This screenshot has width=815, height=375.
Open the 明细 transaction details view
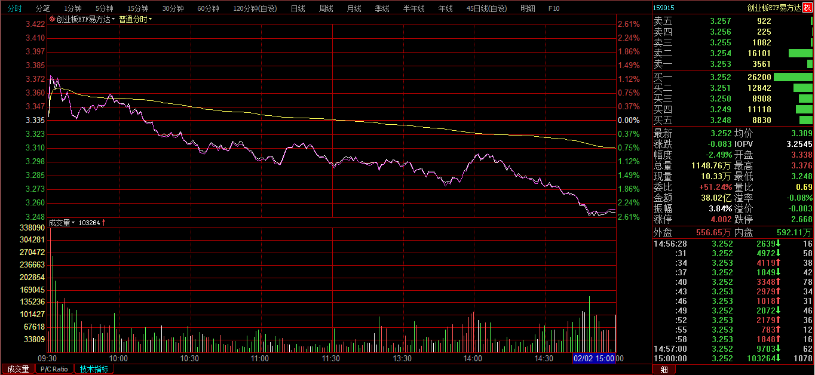[x=528, y=8]
